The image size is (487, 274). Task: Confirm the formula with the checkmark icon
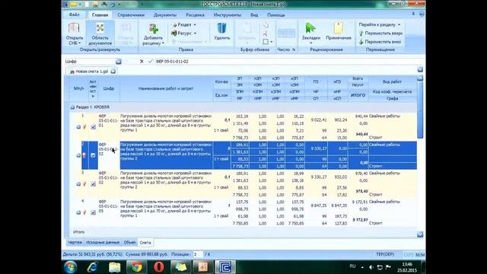click(151, 62)
